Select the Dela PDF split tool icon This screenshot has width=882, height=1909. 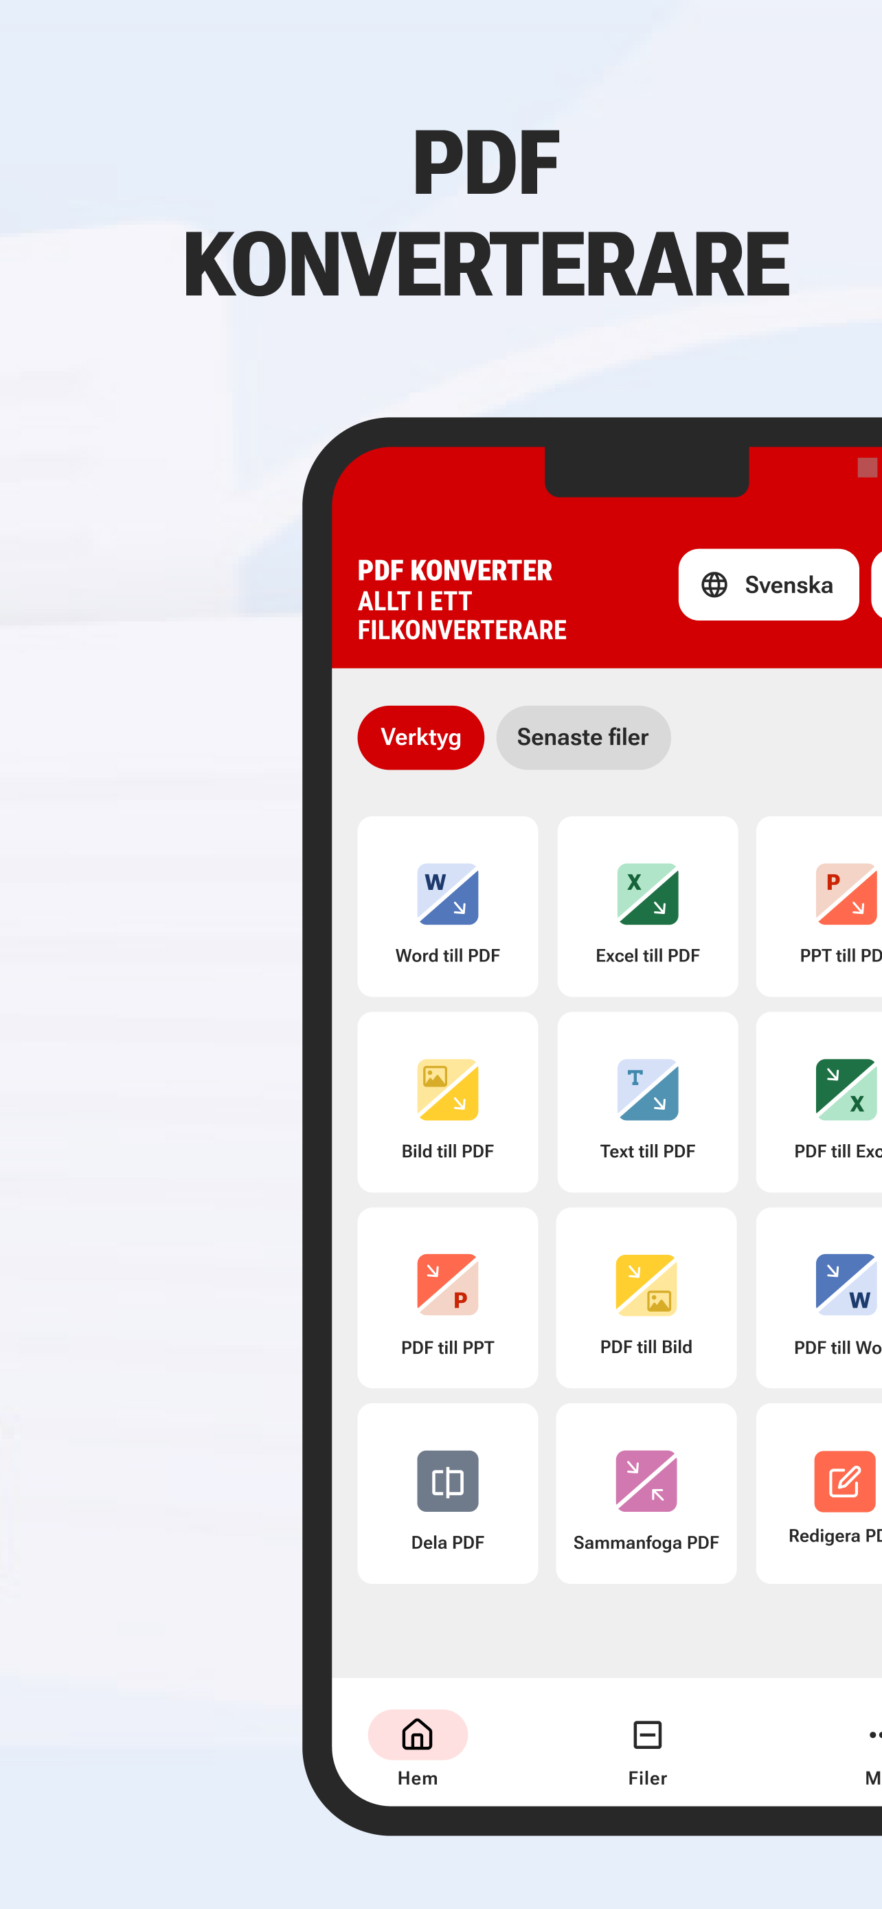447,1481
